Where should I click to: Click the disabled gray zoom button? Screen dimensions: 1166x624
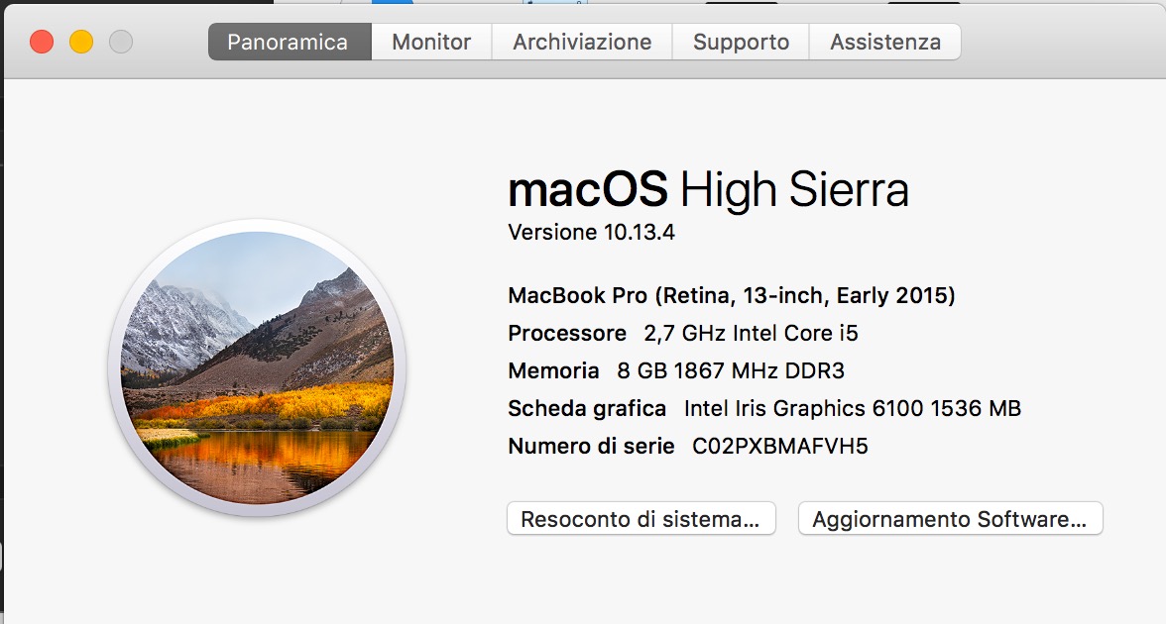click(x=121, y=42)
